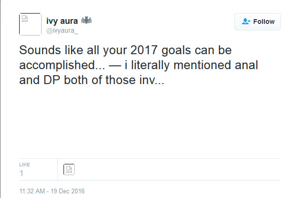The image size is (298, 198).
Task: Select the liker's avatar thumbnail
Action: pyautogui.click(x=69, y=170)
